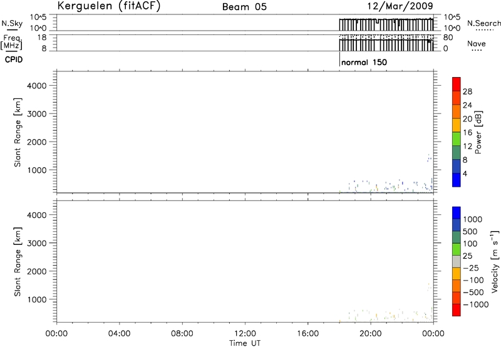Click the '08:00' time axis tick label
The width and height of the screenshot is (501, 347).
point(182,334)
